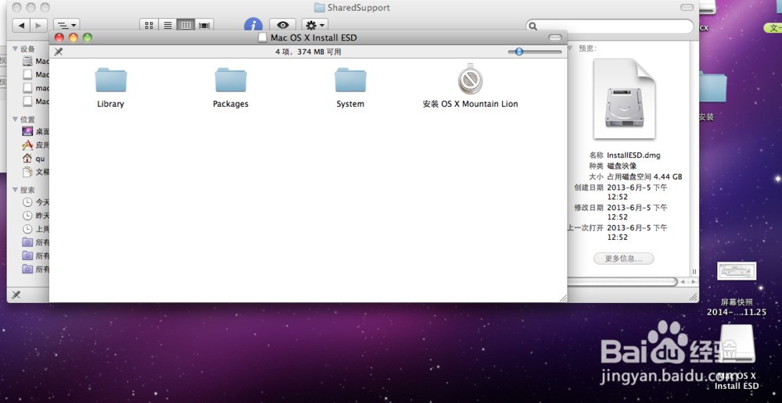Select 应用程序 item in sidebar

(35, 145)
